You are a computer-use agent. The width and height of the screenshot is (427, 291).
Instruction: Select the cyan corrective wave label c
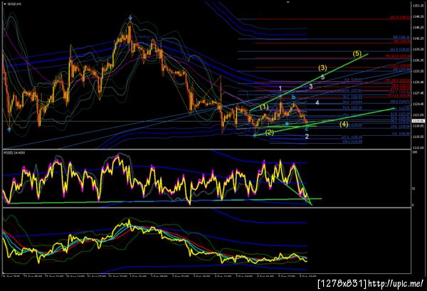coord(306,129)
